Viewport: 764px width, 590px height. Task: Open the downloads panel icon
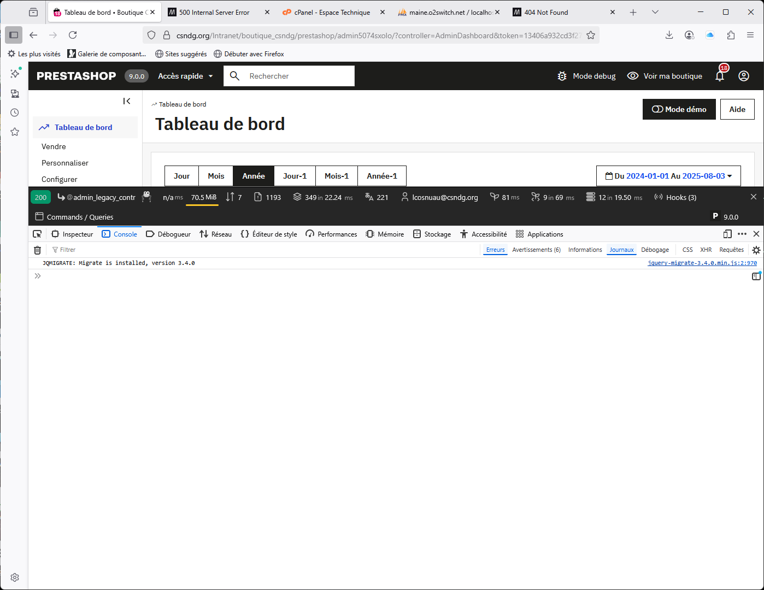tap(669, 35)
